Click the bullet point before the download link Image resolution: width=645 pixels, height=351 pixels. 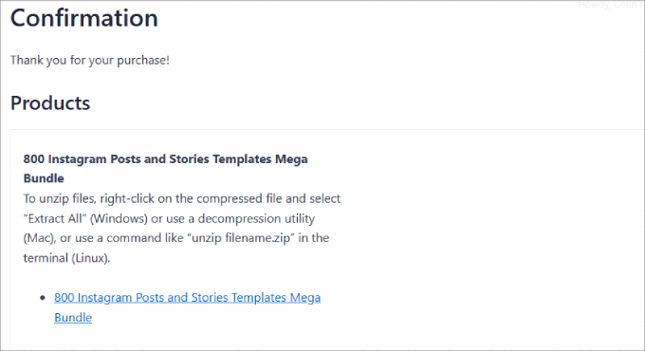coord(43,298)
